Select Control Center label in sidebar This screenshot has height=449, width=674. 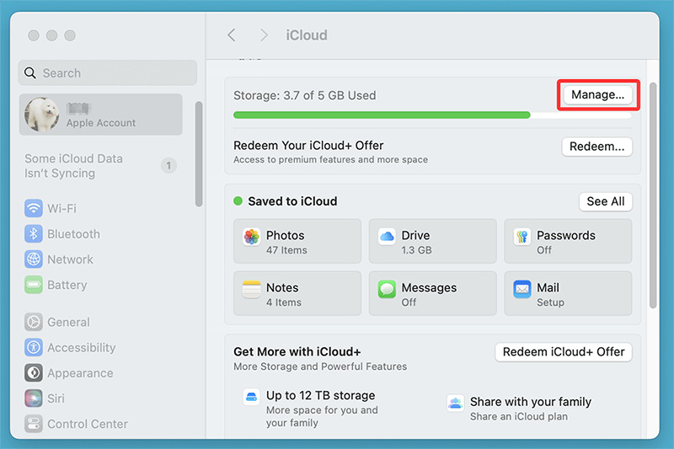(x=88, y=424)
